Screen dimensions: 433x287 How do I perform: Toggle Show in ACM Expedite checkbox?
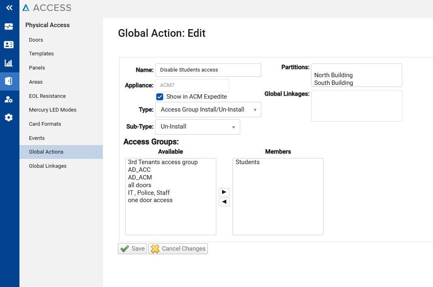tap(160, 97)
